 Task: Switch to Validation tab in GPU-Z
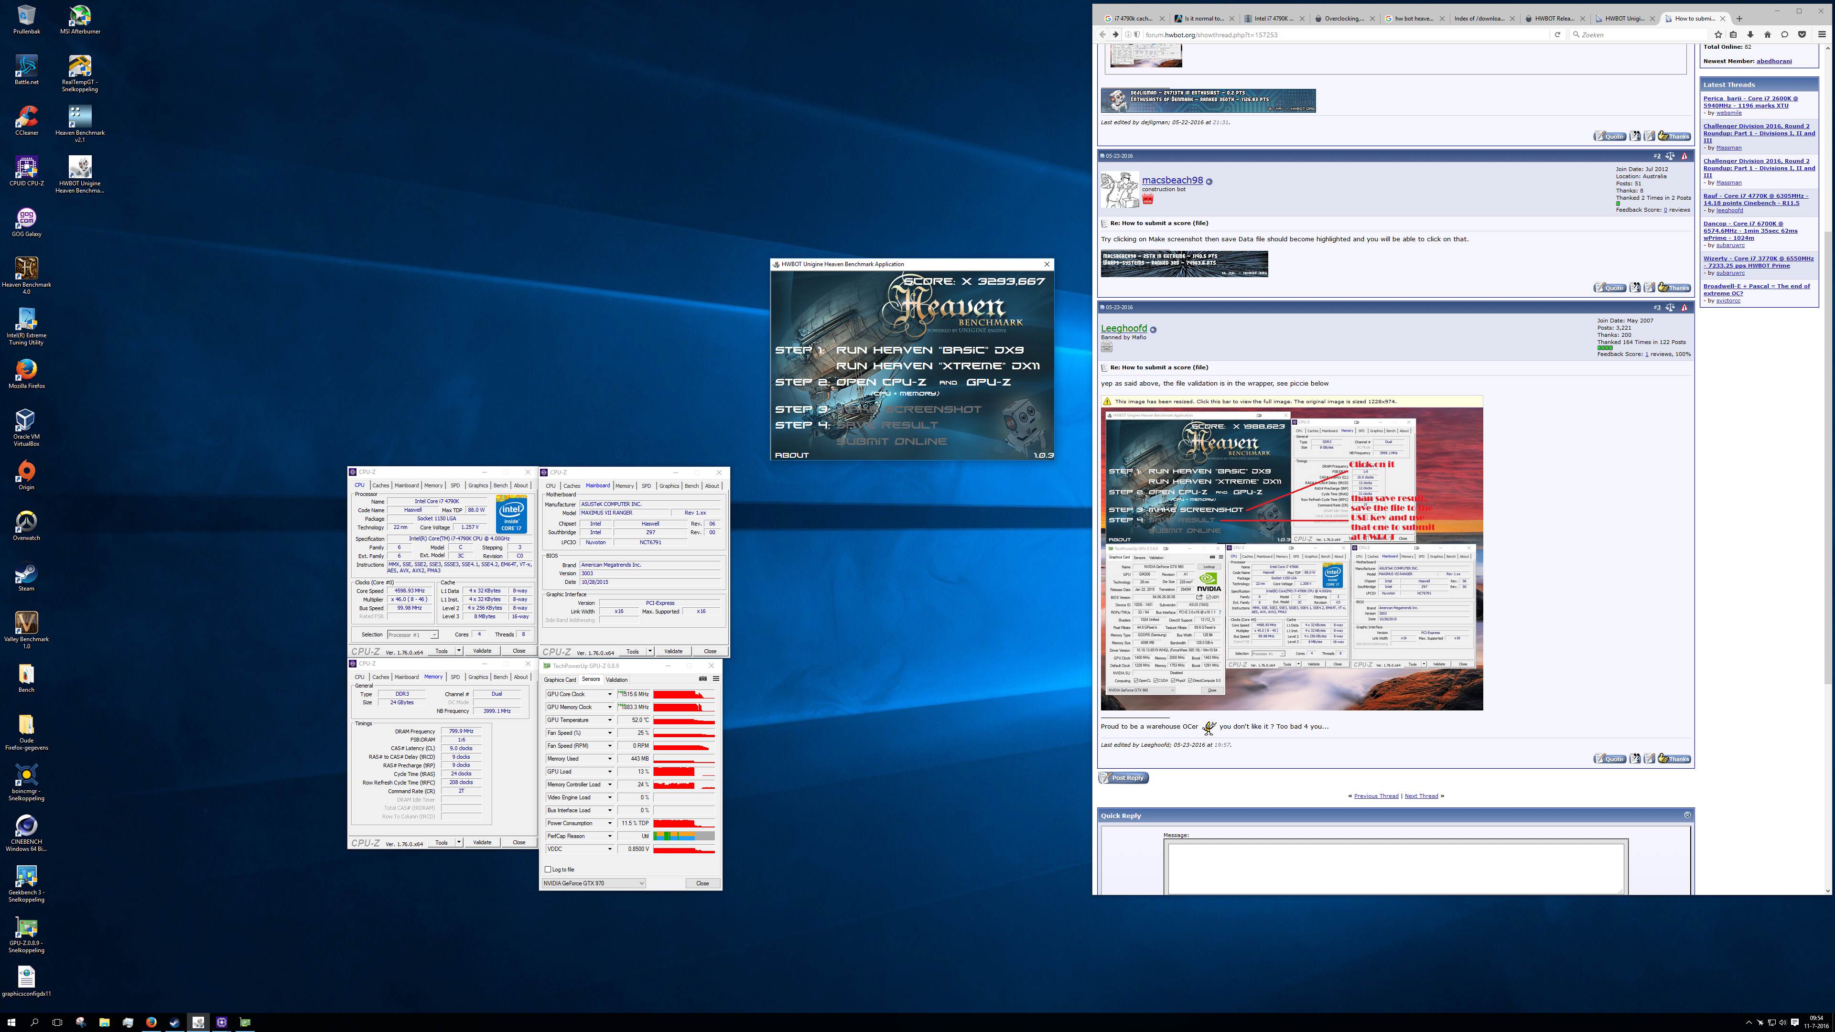[x=617, y=679]
